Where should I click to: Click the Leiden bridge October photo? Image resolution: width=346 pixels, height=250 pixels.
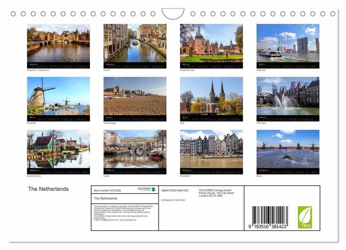135,149
